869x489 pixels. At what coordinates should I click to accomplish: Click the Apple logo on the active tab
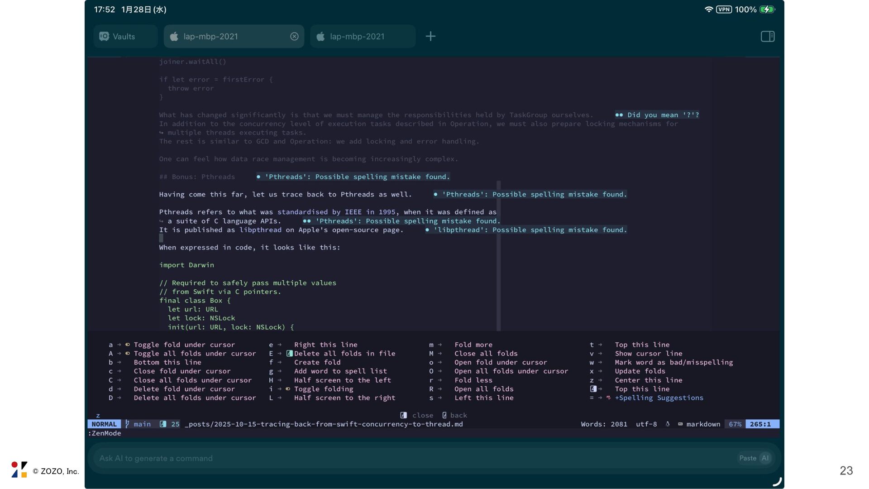[174, 37]
